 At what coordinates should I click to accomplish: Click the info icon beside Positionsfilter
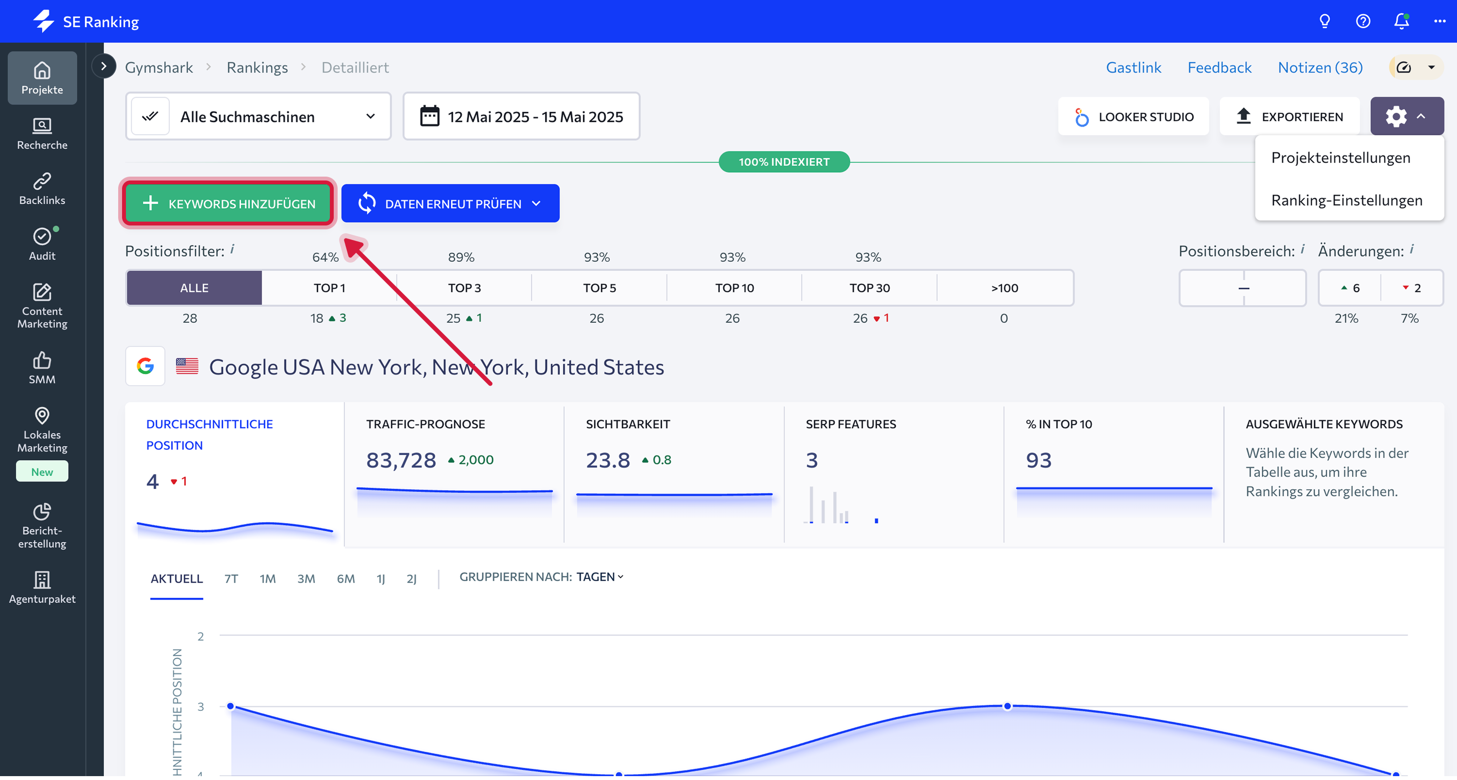(232, 249)
